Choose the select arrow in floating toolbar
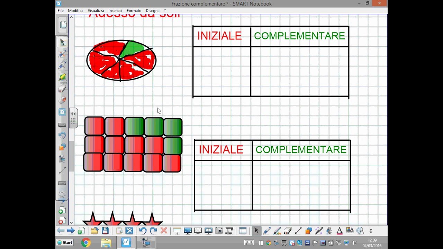 [62, 42]
